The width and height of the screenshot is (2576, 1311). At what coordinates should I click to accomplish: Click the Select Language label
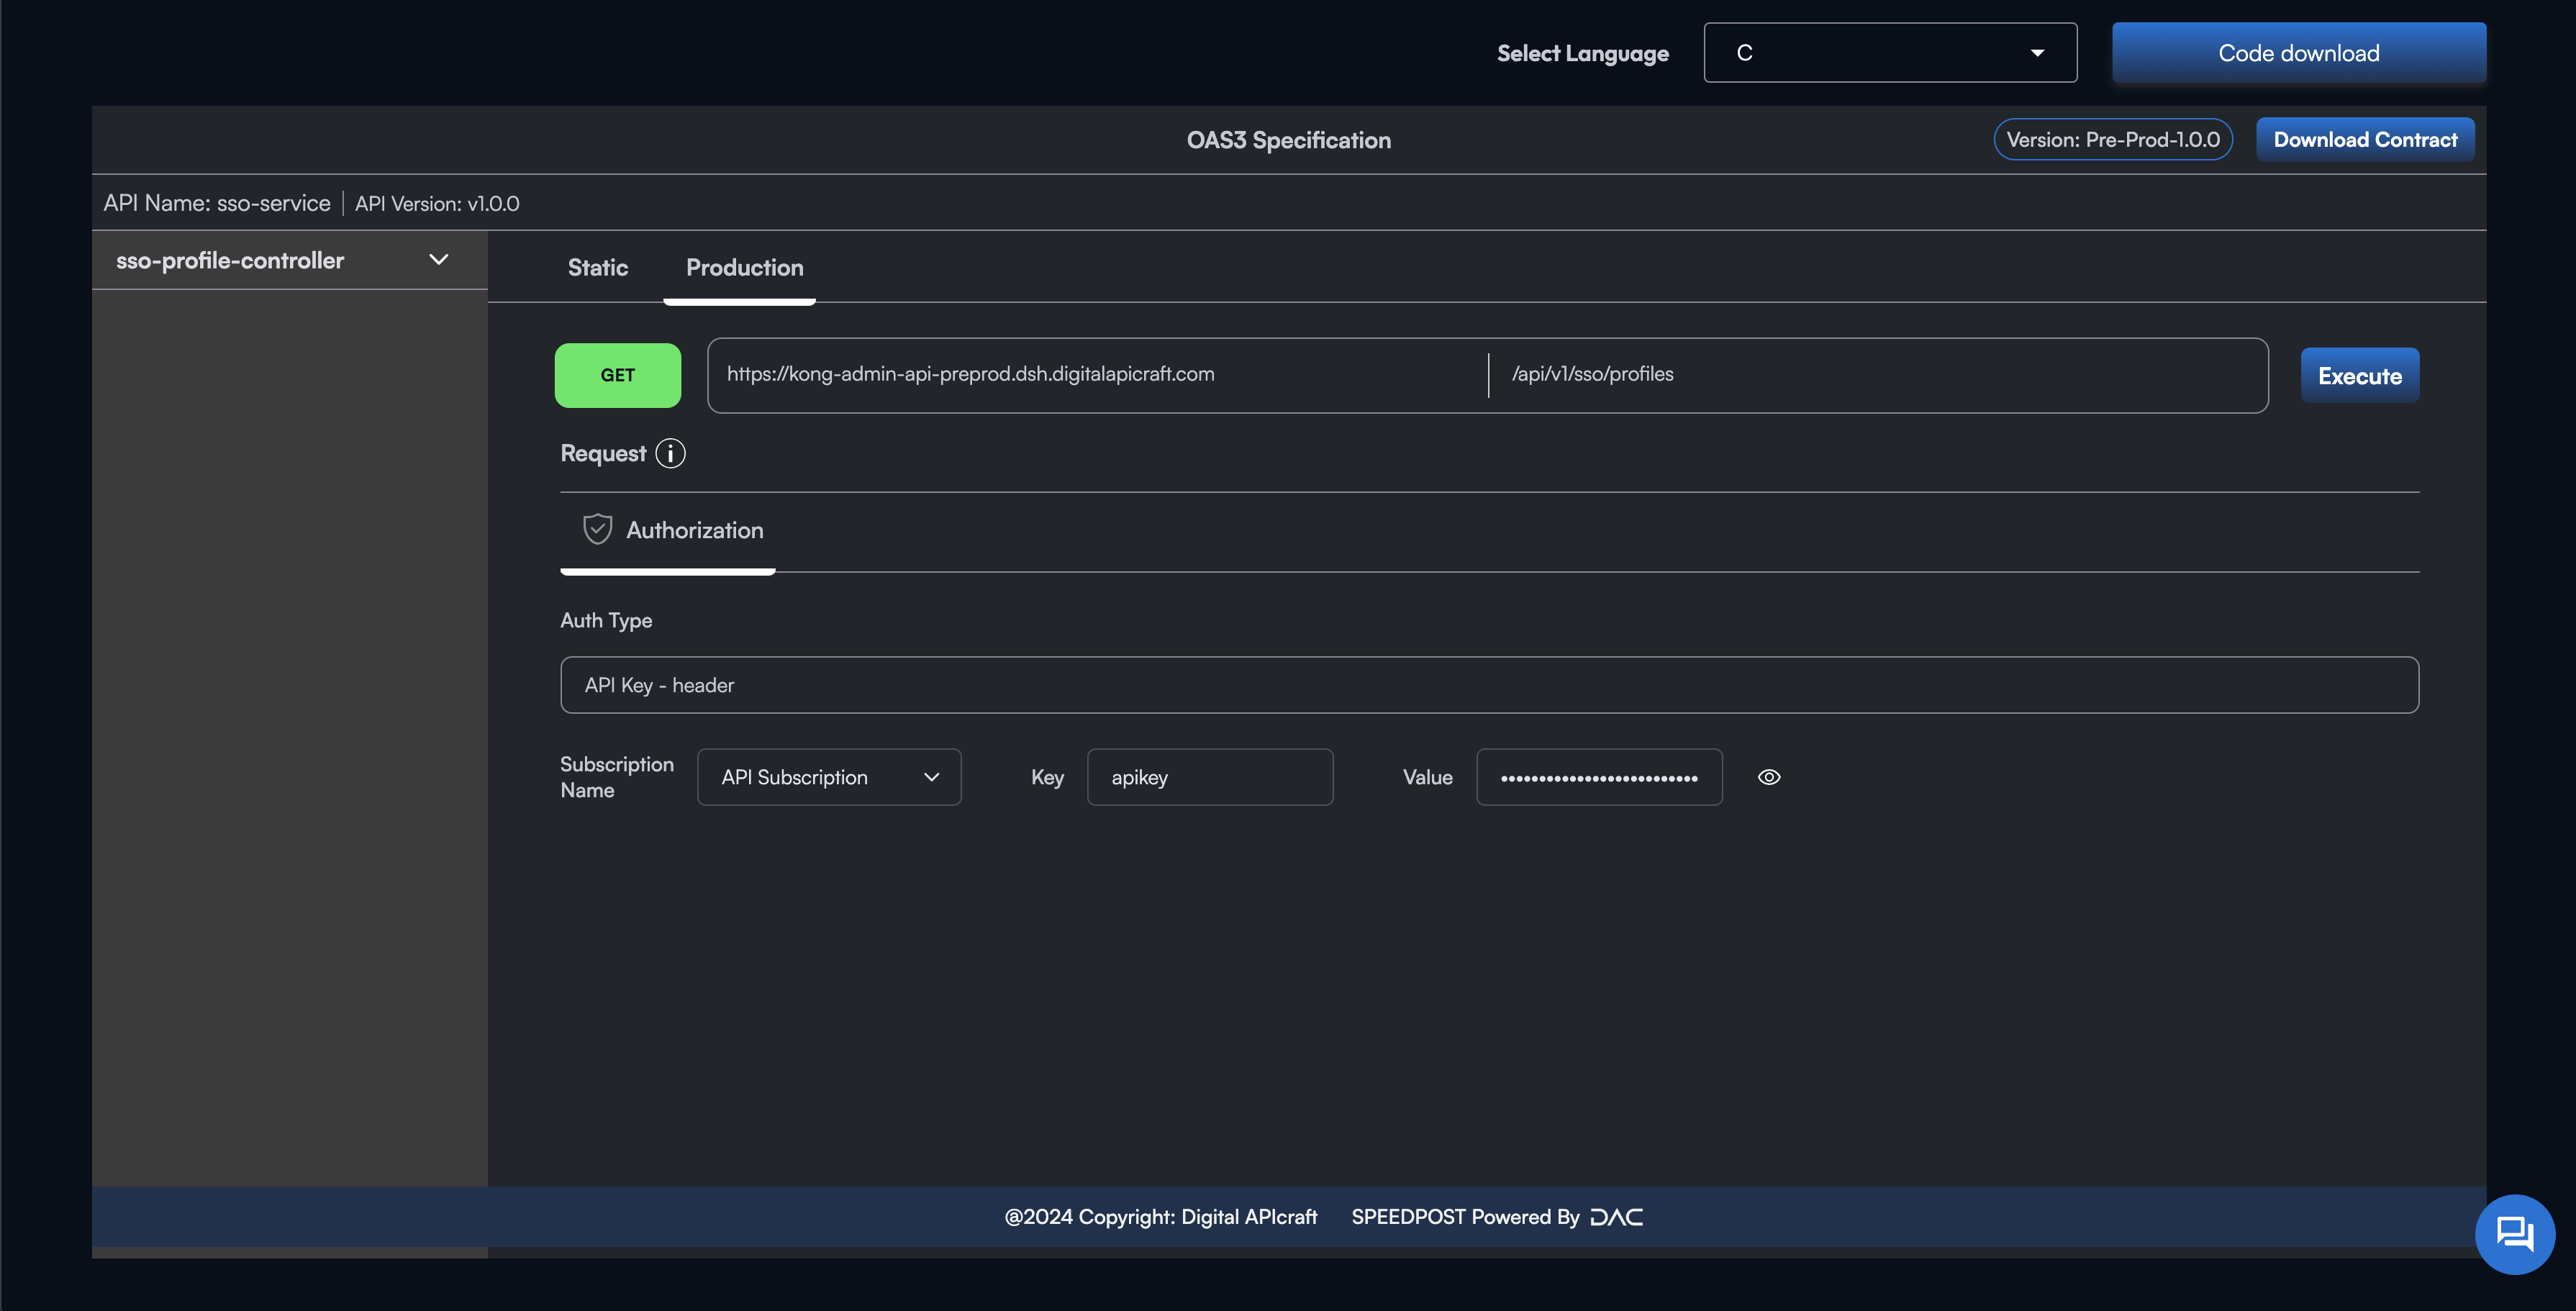tap(1583, 54)
